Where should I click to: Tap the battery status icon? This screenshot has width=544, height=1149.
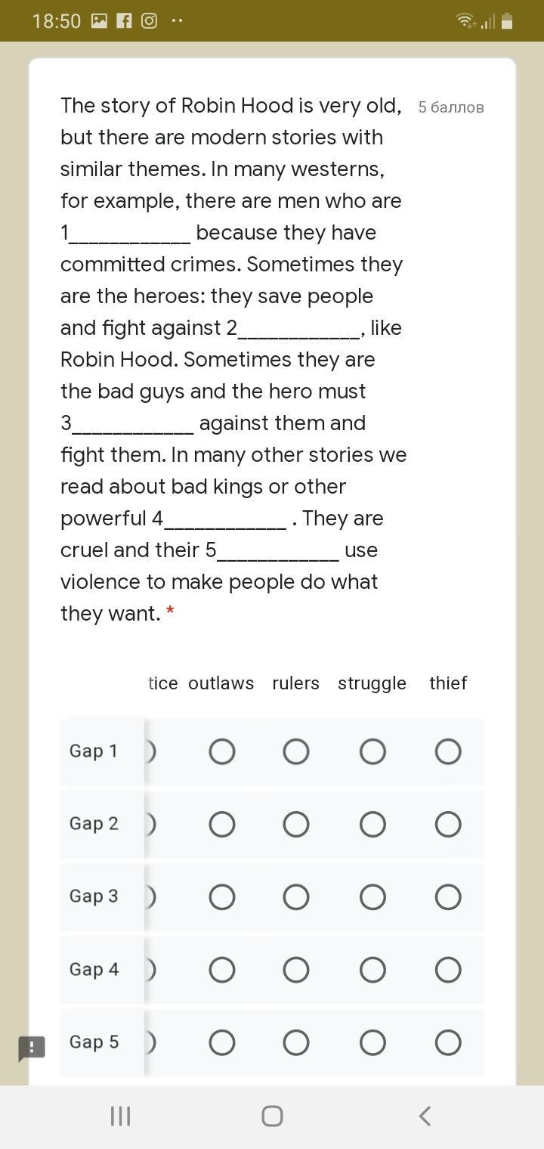coord(507,21)
